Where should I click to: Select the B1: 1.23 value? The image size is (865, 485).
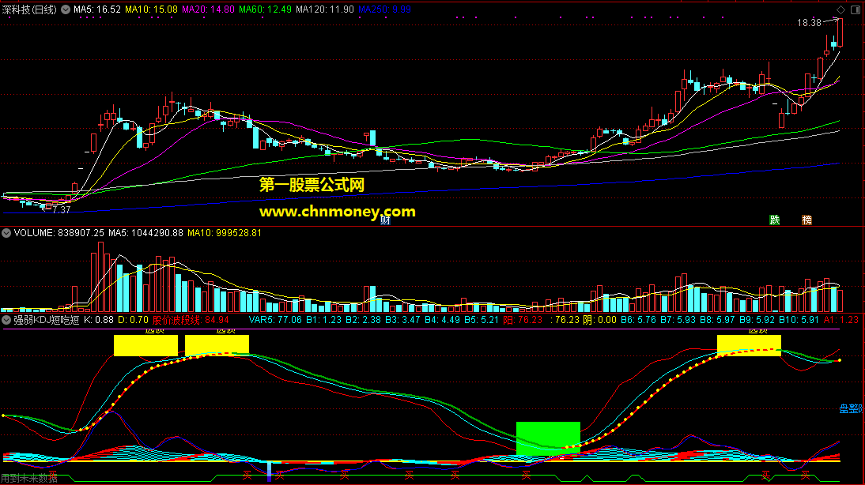324,320
